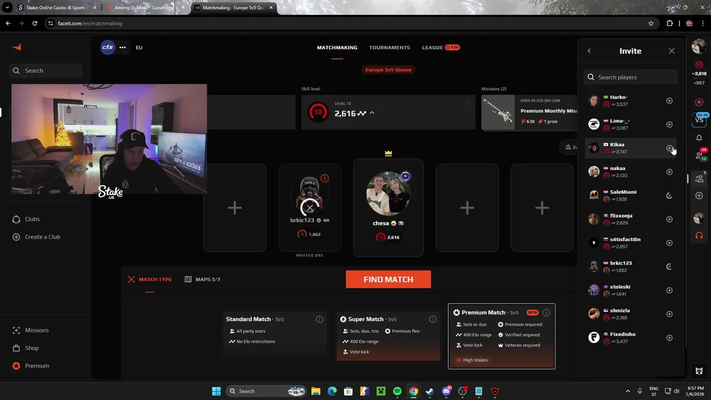The width and height of the screenshot is (711, 400).
Task: Add player in empty slot right of chesa
Action: pos(467,208)
